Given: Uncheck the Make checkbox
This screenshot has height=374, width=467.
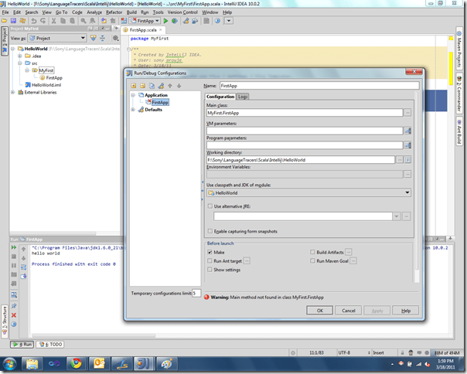Looking at the screenshot, I should pos(210,252).
